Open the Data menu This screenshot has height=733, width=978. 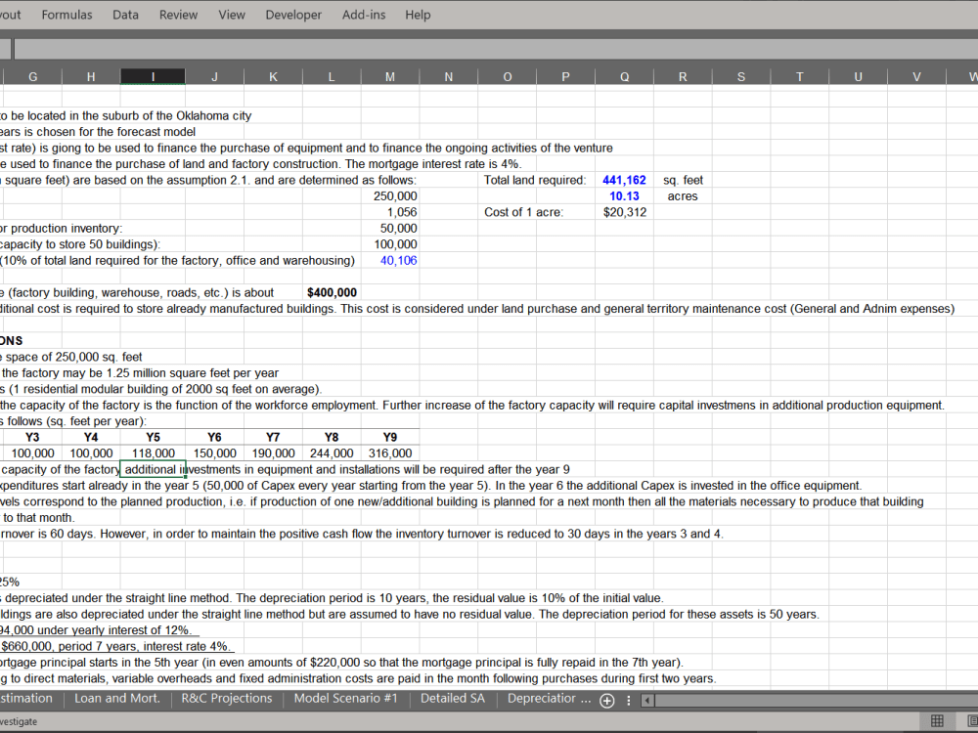[125, 15]
